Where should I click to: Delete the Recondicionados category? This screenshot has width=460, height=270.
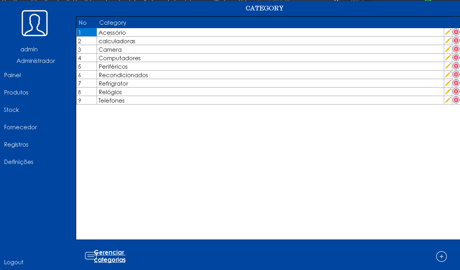pyautogui.click(x=456, y=74)
